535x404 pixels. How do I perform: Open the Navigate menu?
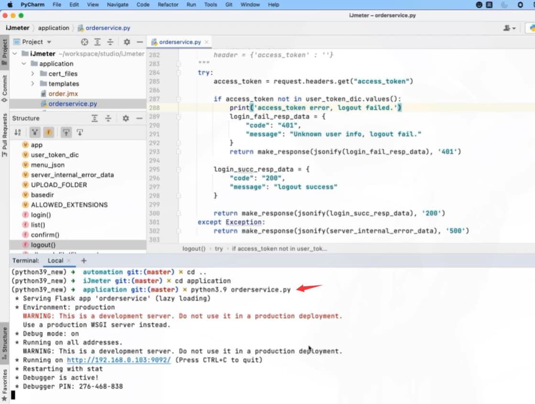tap(118, 5)
